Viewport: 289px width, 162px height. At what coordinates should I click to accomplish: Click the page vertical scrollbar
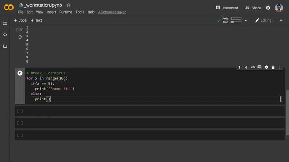(x=287, y=113)
